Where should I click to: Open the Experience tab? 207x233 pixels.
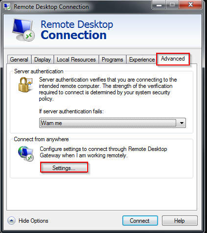(x=142, y=60)
